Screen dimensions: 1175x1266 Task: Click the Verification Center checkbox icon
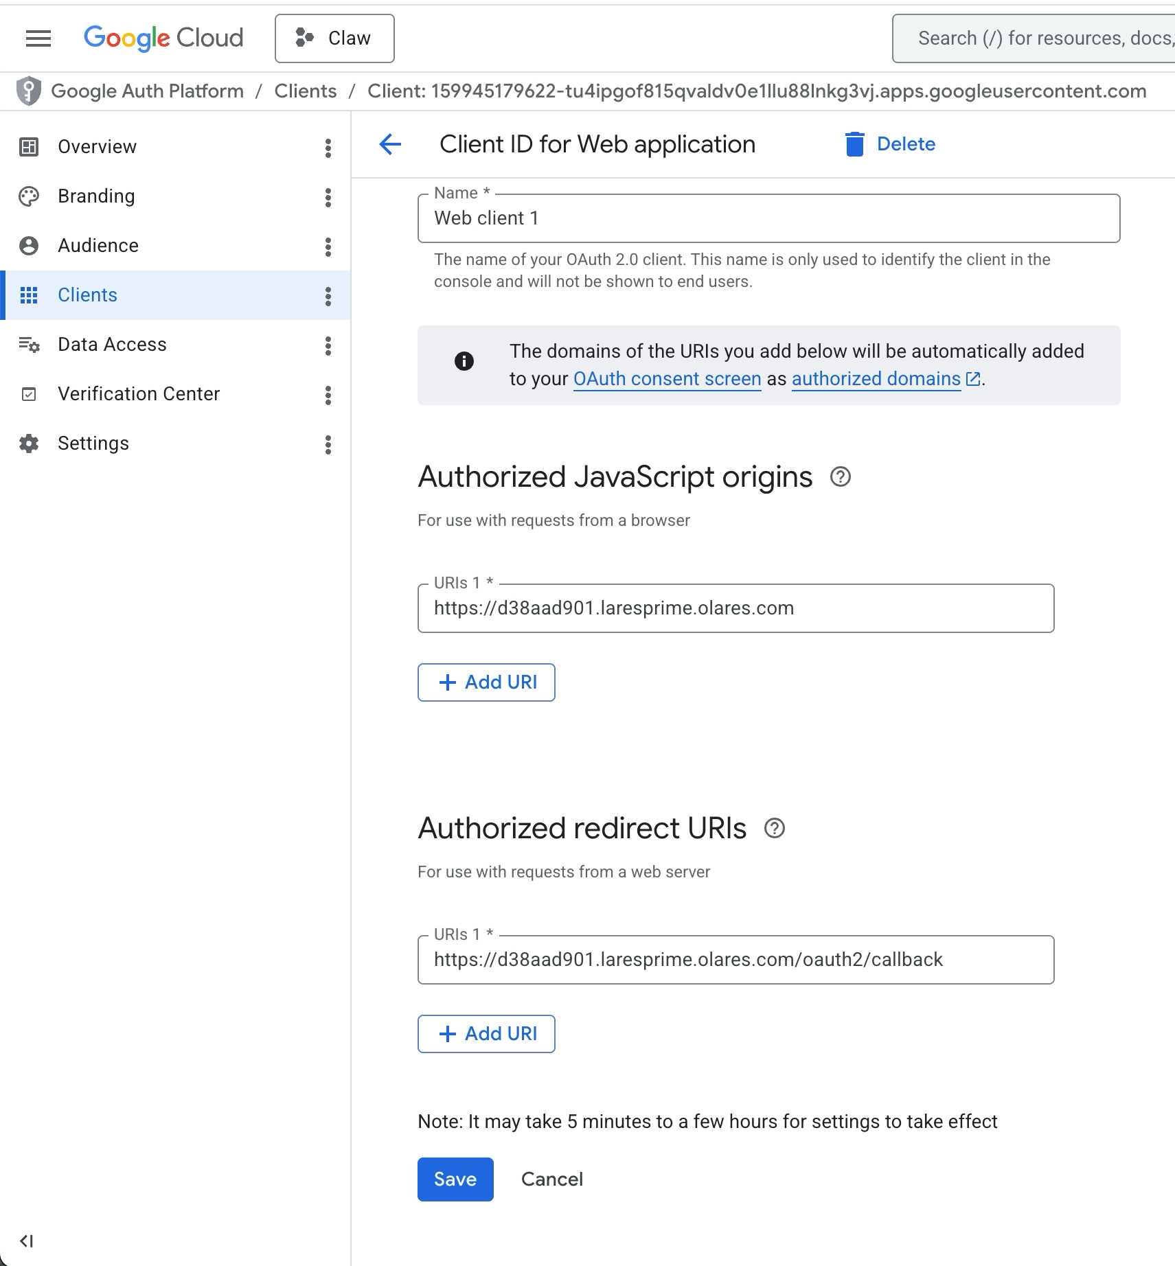[29, 394]
